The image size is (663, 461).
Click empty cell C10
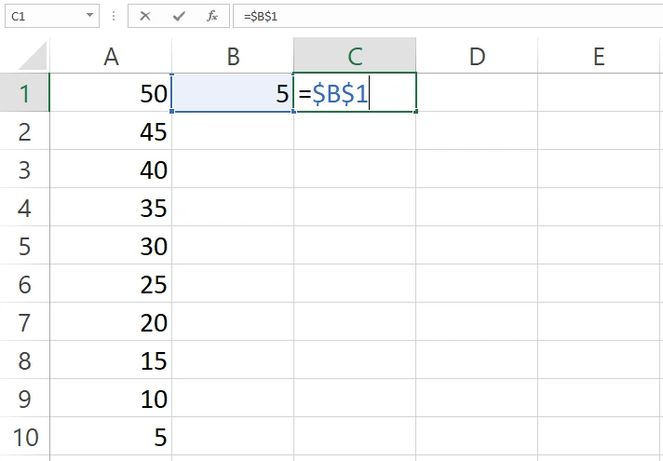(355, 436)
